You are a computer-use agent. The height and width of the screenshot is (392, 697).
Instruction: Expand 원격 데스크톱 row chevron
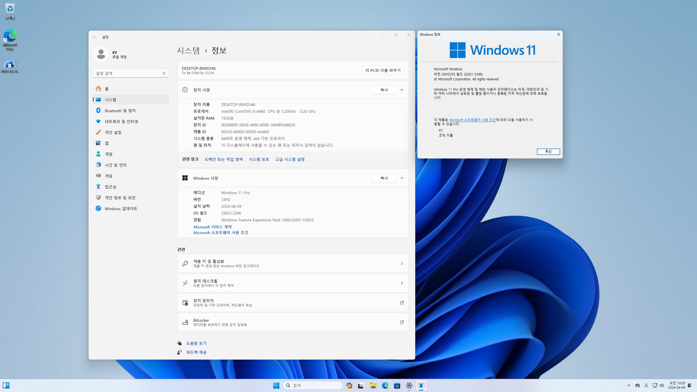pyautogui.click(x=402, y=283)
